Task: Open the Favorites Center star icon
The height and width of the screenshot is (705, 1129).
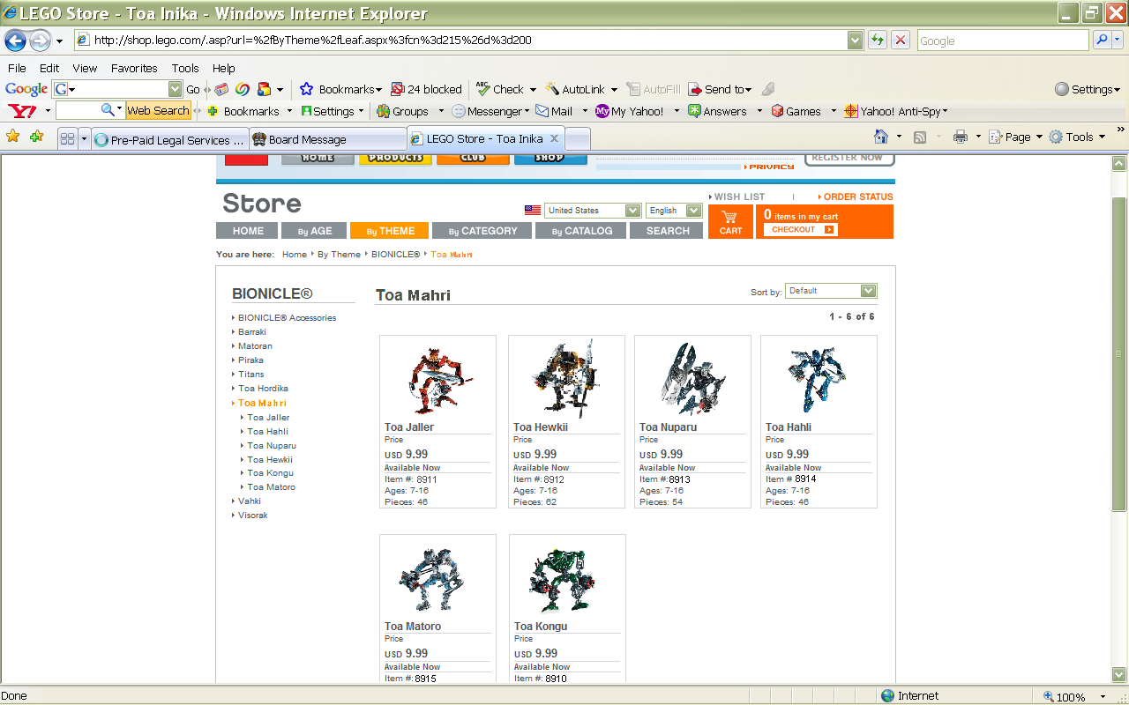Action: point(12,137)
